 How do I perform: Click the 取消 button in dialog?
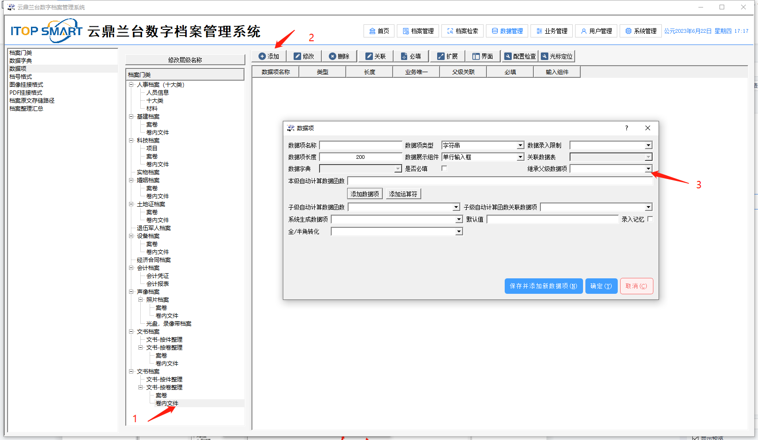[x=636, y=286]
